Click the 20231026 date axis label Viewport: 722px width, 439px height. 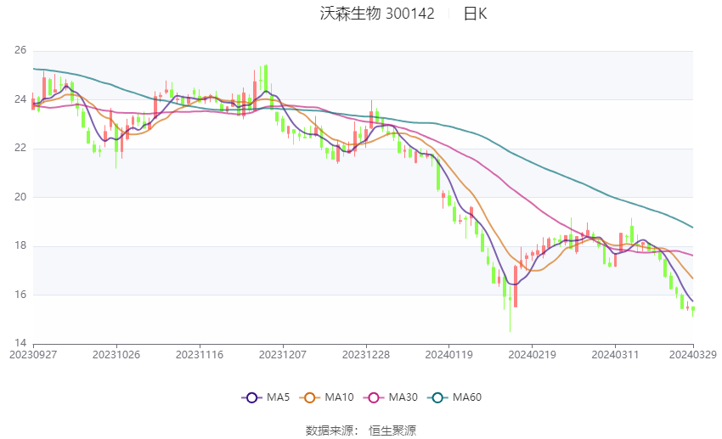tap(116, 354)
